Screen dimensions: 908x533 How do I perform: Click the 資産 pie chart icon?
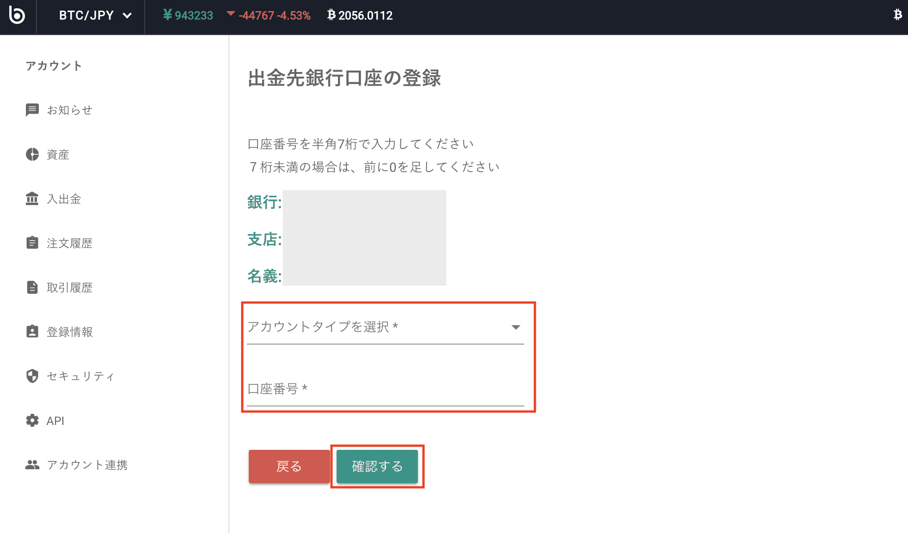point(32,154)
